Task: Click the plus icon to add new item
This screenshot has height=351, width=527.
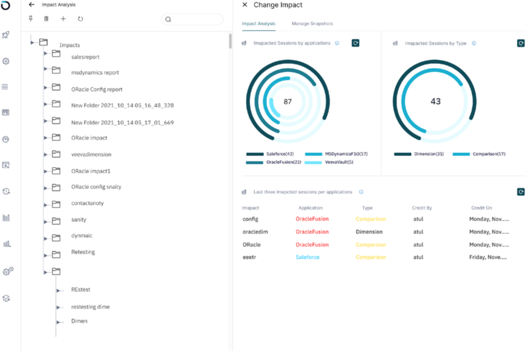Action: click(x=63, y=19)
